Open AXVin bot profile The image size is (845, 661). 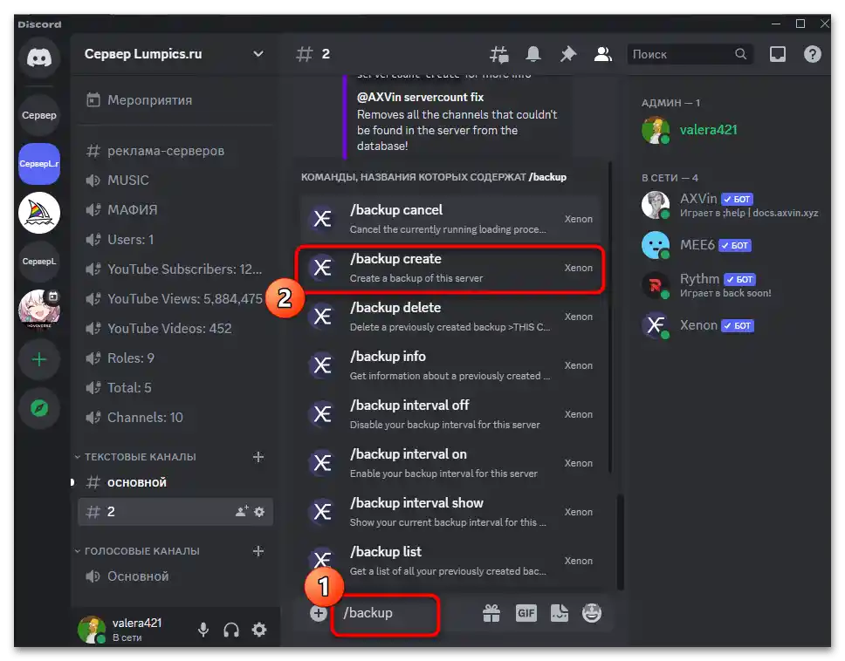click(x=731, y=205)
